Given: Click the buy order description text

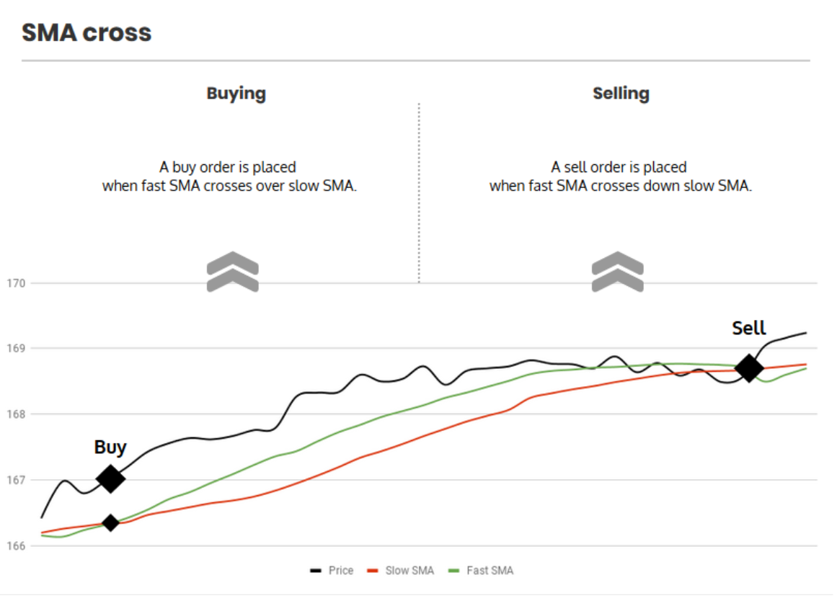Looking at the screenshot, I should tap(229, 177).
